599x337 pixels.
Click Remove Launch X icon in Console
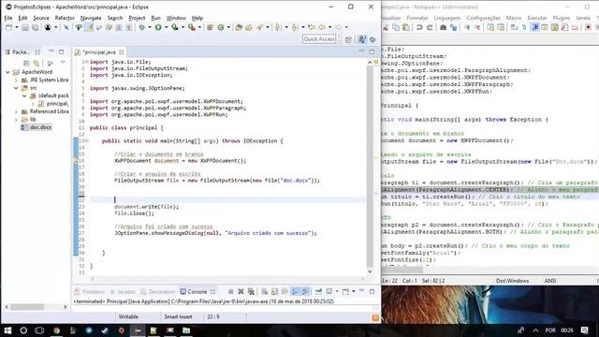tap(241, 291)
